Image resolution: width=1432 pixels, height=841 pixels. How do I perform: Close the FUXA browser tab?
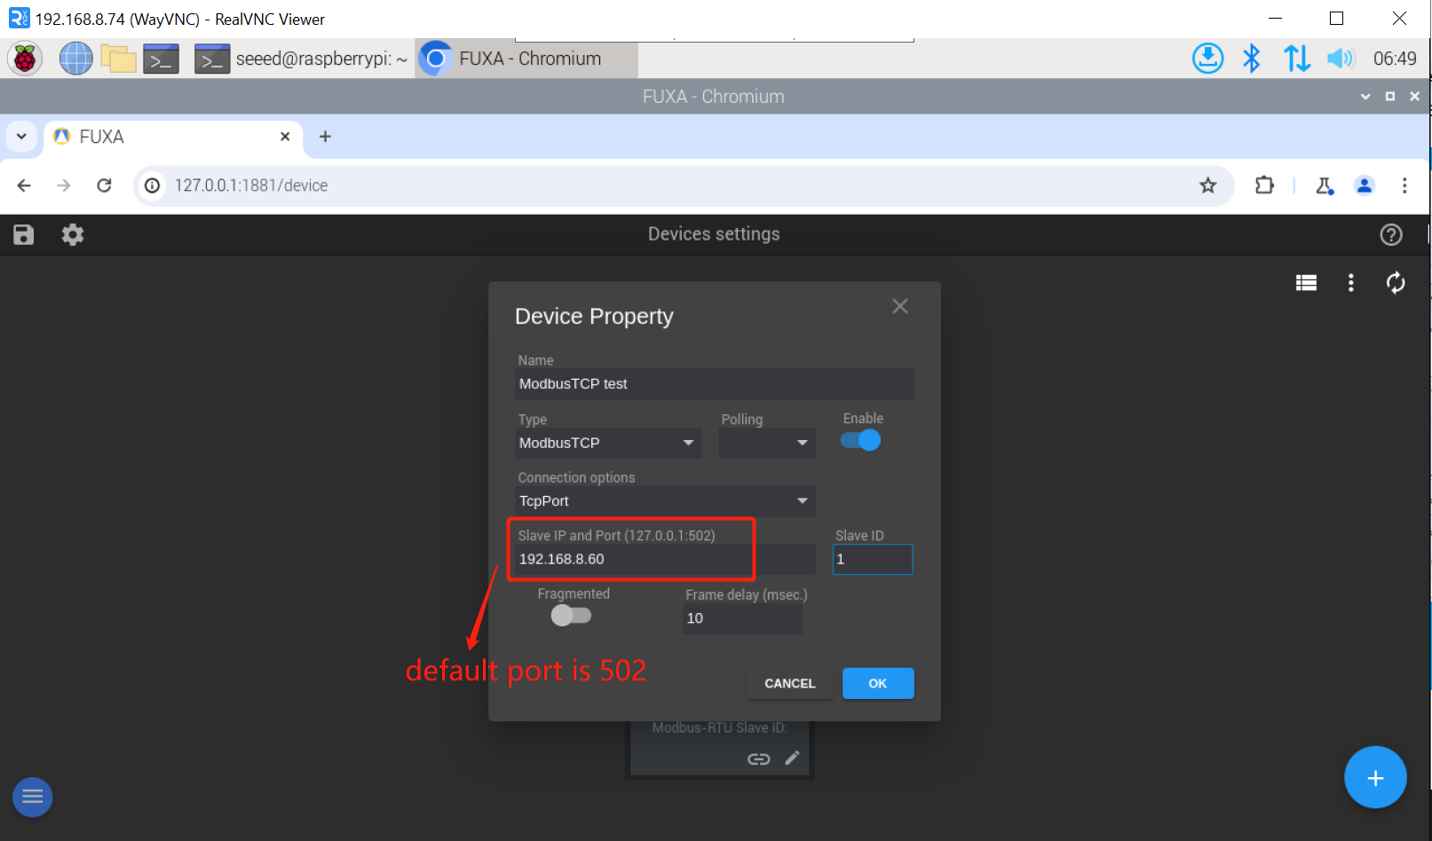pyautogui.click(x=285, y=137)
